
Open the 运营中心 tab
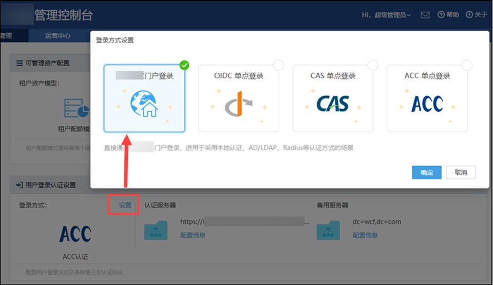58,36
